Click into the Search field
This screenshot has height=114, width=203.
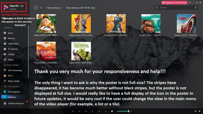tap(176, 8)
